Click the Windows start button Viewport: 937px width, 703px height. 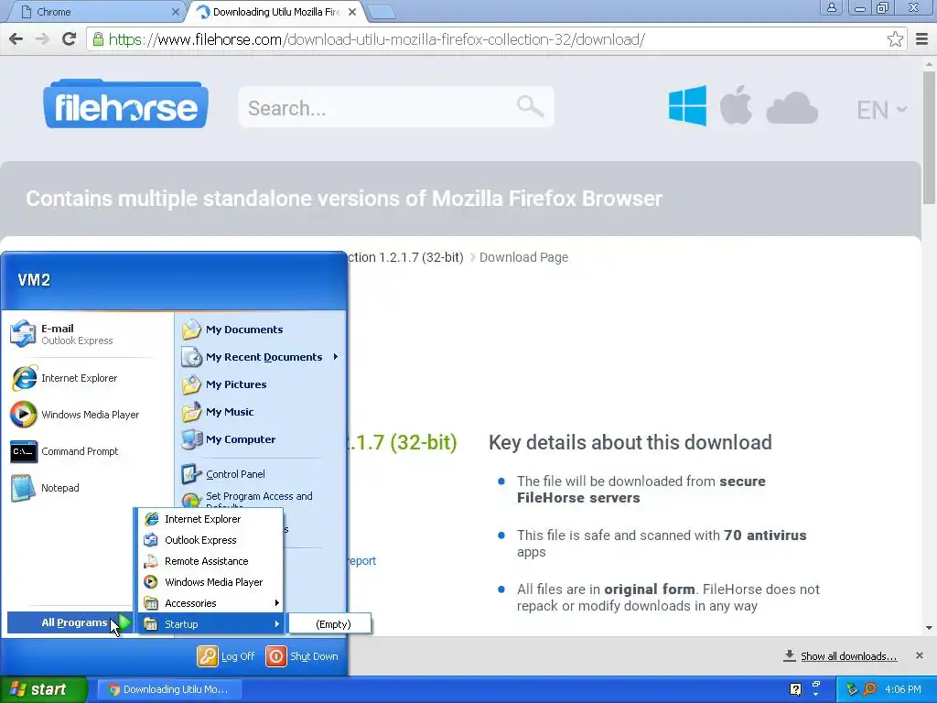click(44, 689)
